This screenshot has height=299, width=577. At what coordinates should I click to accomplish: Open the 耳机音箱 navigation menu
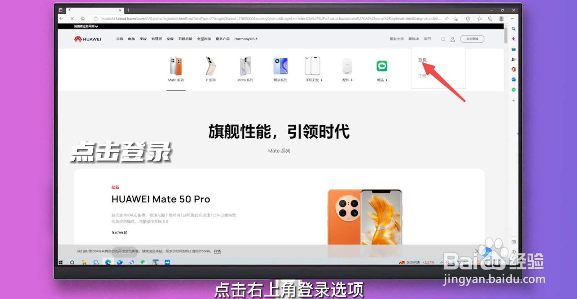point(185,39)
